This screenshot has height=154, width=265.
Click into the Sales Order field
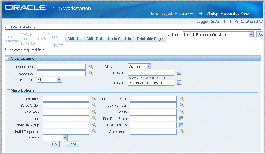[x=66, y=105]
